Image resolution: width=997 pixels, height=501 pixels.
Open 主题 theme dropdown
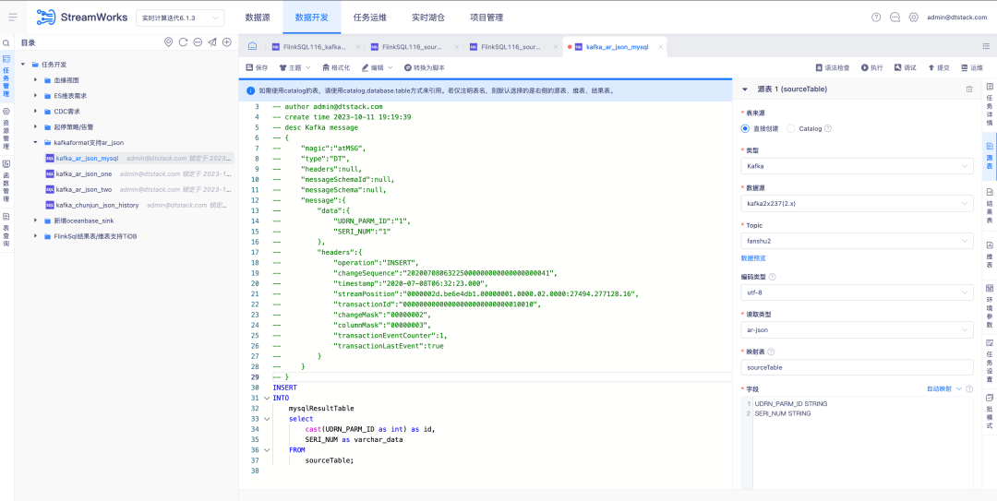pos(294,67)
